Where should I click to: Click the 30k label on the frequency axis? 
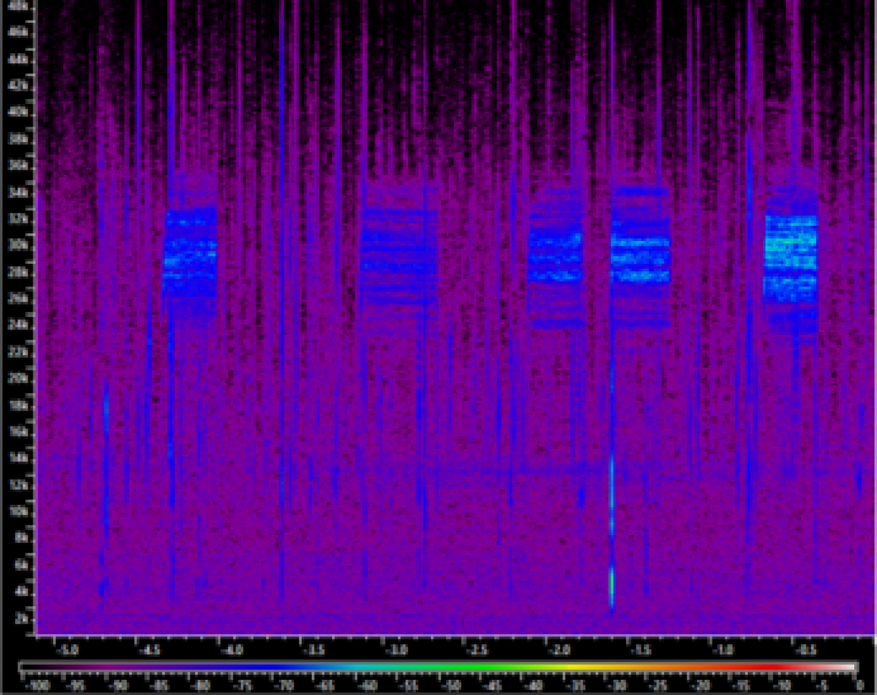pos(18,245)
